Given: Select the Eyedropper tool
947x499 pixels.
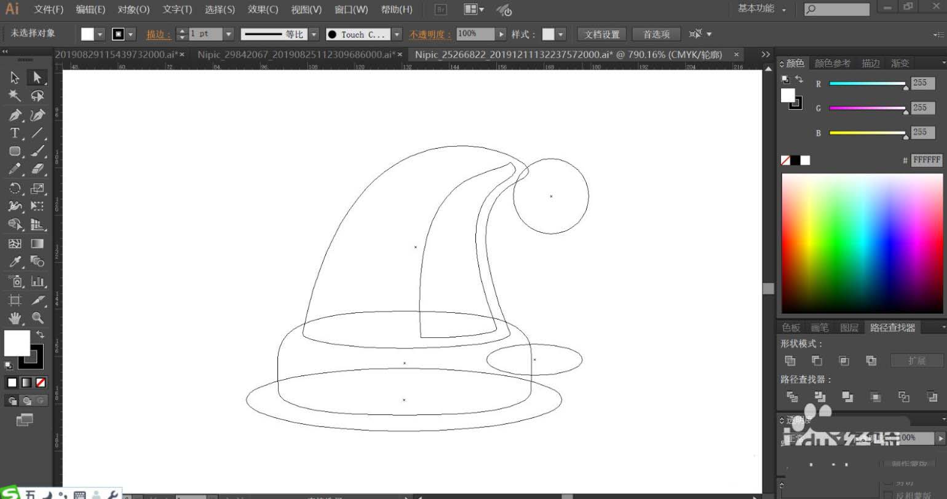Looking at the screenshot, I should (15, 262).
